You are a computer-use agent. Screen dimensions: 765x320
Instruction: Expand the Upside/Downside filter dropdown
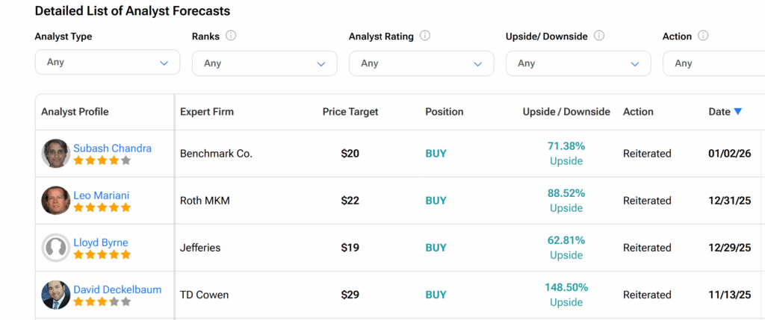click(578, 63)
